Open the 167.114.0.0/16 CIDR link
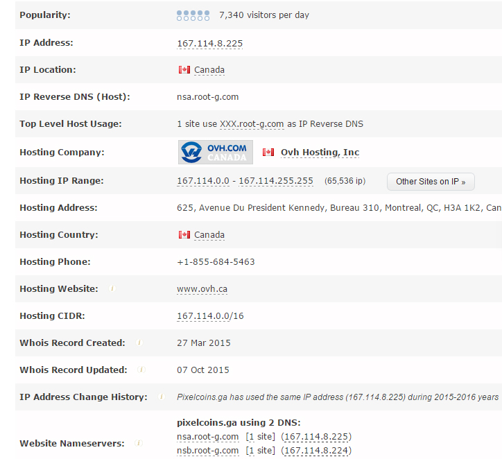The height and width of the screenshot is (459, 502). [x=210, y=316]
